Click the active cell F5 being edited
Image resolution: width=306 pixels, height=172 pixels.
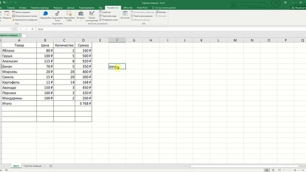tap(117, 66)
